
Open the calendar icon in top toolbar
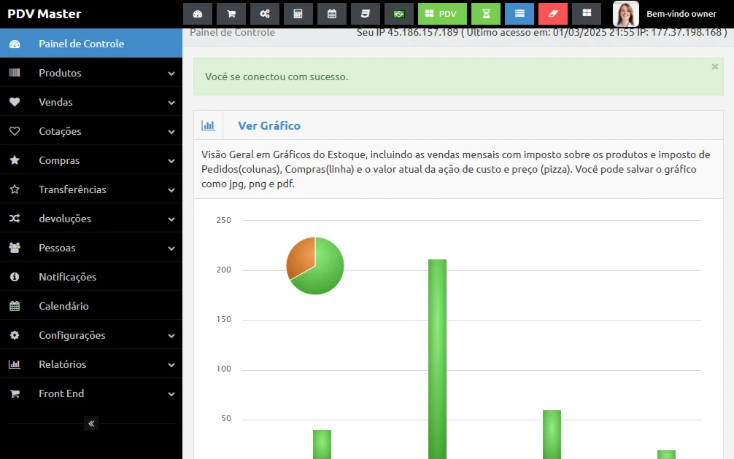(332, 14)
